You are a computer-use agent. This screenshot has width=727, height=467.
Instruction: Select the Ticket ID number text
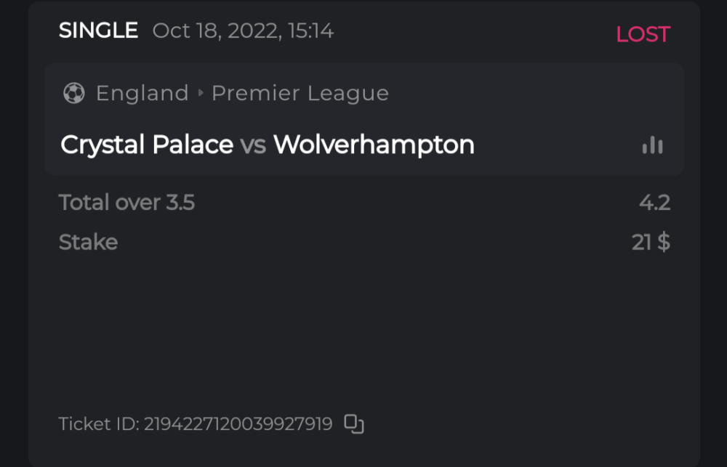pos(238,423)
